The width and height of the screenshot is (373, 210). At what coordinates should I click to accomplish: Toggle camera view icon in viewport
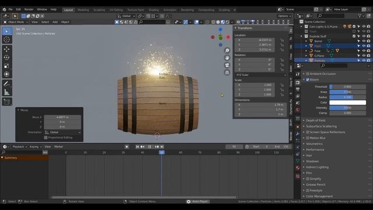tap(227, 65)
